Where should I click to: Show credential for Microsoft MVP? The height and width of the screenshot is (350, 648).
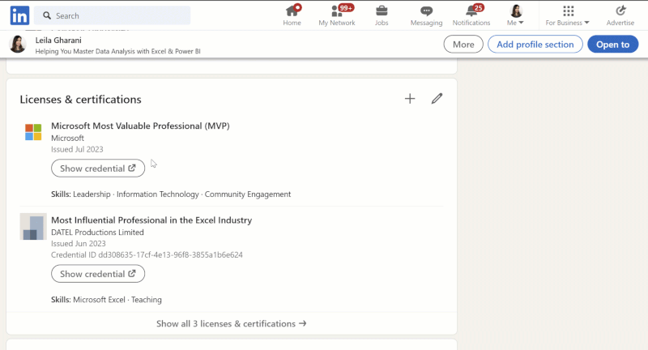98,169
